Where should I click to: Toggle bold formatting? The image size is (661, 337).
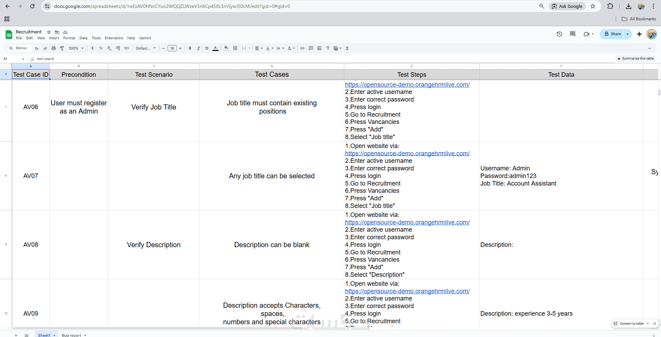pyautogui.click(x=190, y=48)
